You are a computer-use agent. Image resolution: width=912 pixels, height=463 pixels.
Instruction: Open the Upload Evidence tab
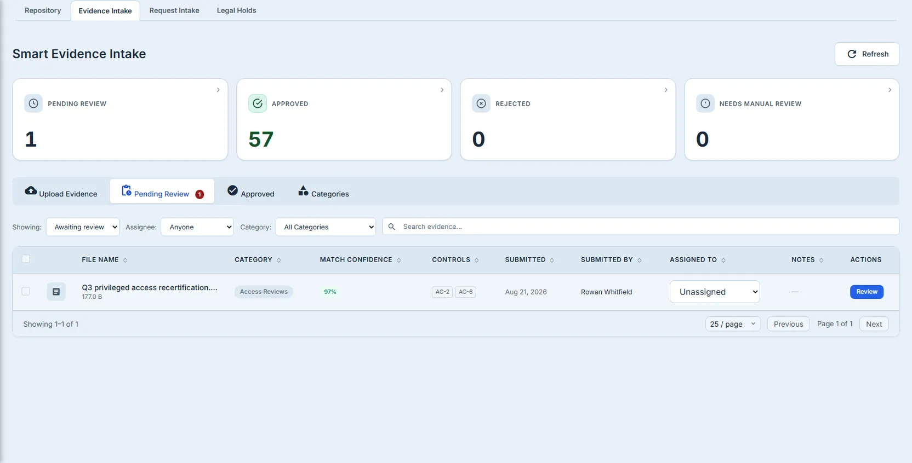61,192
